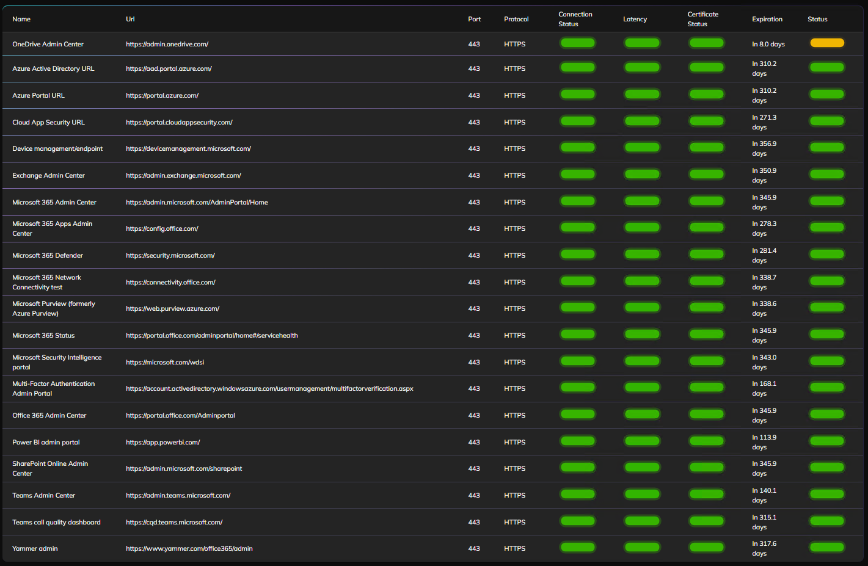The height and width of the screenshot is (566, 868).
Task: Click Cloud App Security URL's status indicator
Action: (x=827, y=121)
